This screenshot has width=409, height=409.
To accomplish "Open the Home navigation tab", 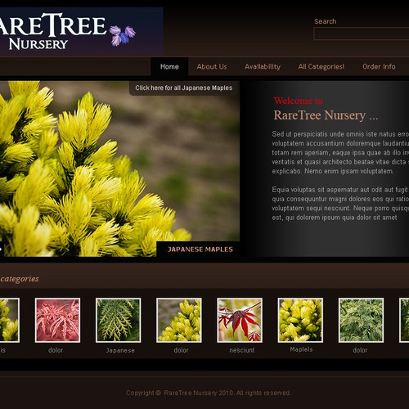I will click(169, 66).
